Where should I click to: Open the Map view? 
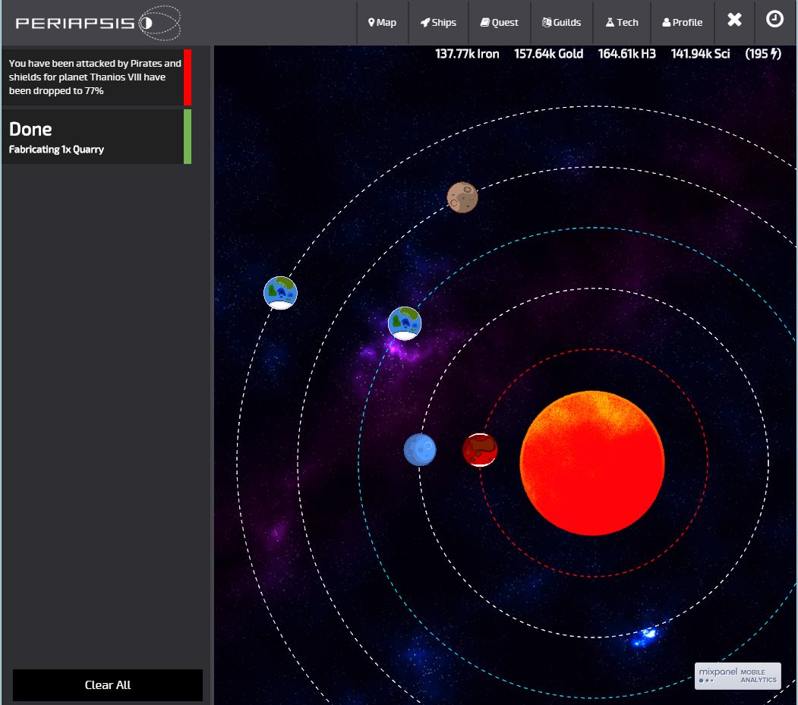click(383, 23)
